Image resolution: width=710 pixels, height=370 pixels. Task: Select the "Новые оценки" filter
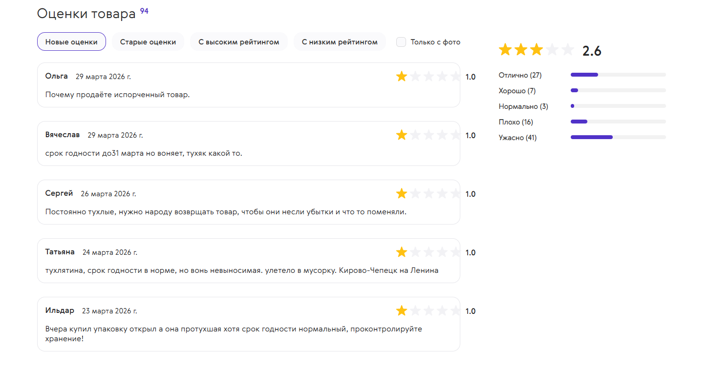coord(71,42)
